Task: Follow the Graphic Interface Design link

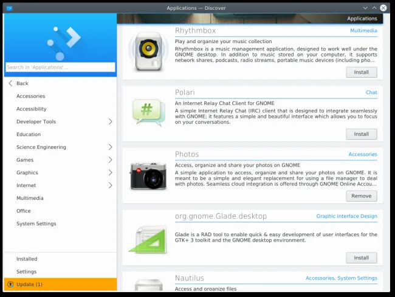Action: click(x=346, y=216)
